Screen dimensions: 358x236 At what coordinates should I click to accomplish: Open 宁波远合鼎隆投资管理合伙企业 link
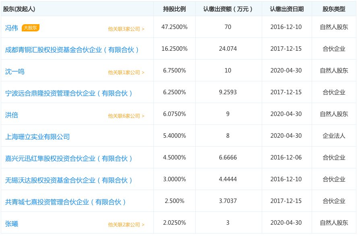pos(68,93)
